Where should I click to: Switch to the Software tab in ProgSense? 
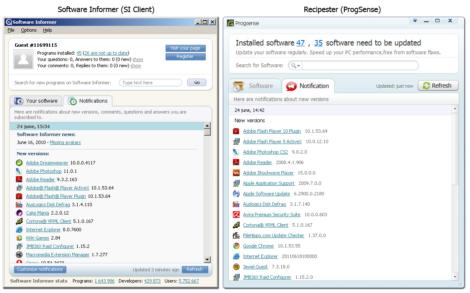255,86
